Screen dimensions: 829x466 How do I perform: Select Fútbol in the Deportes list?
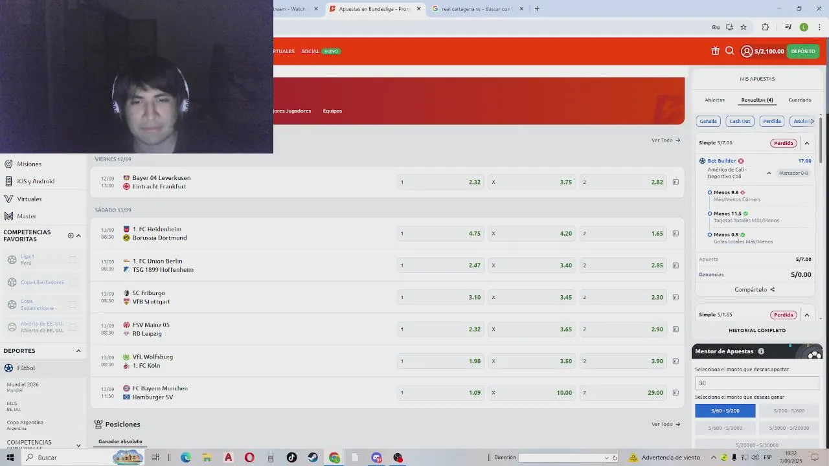(43, 368)
